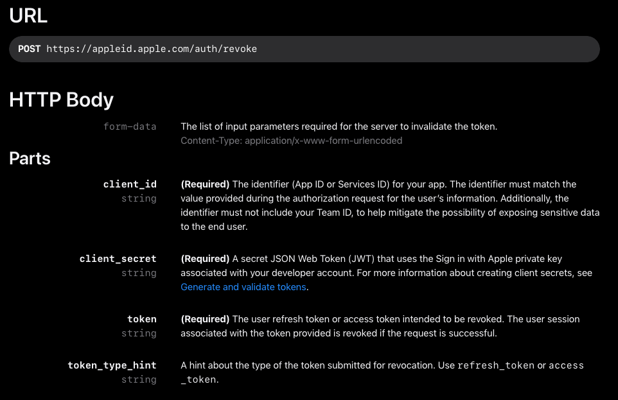
Task: Click the string type under token
Action: (139, 333)
